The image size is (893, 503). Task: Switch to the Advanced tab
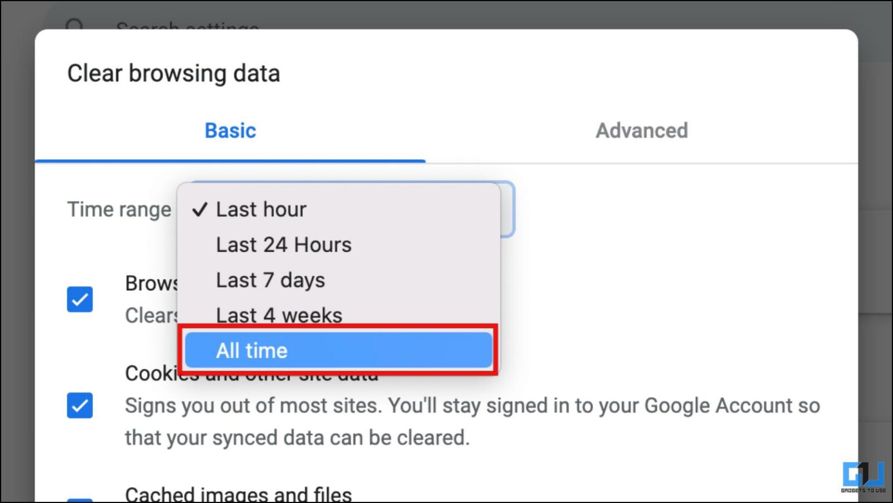[x=641, y=131]
